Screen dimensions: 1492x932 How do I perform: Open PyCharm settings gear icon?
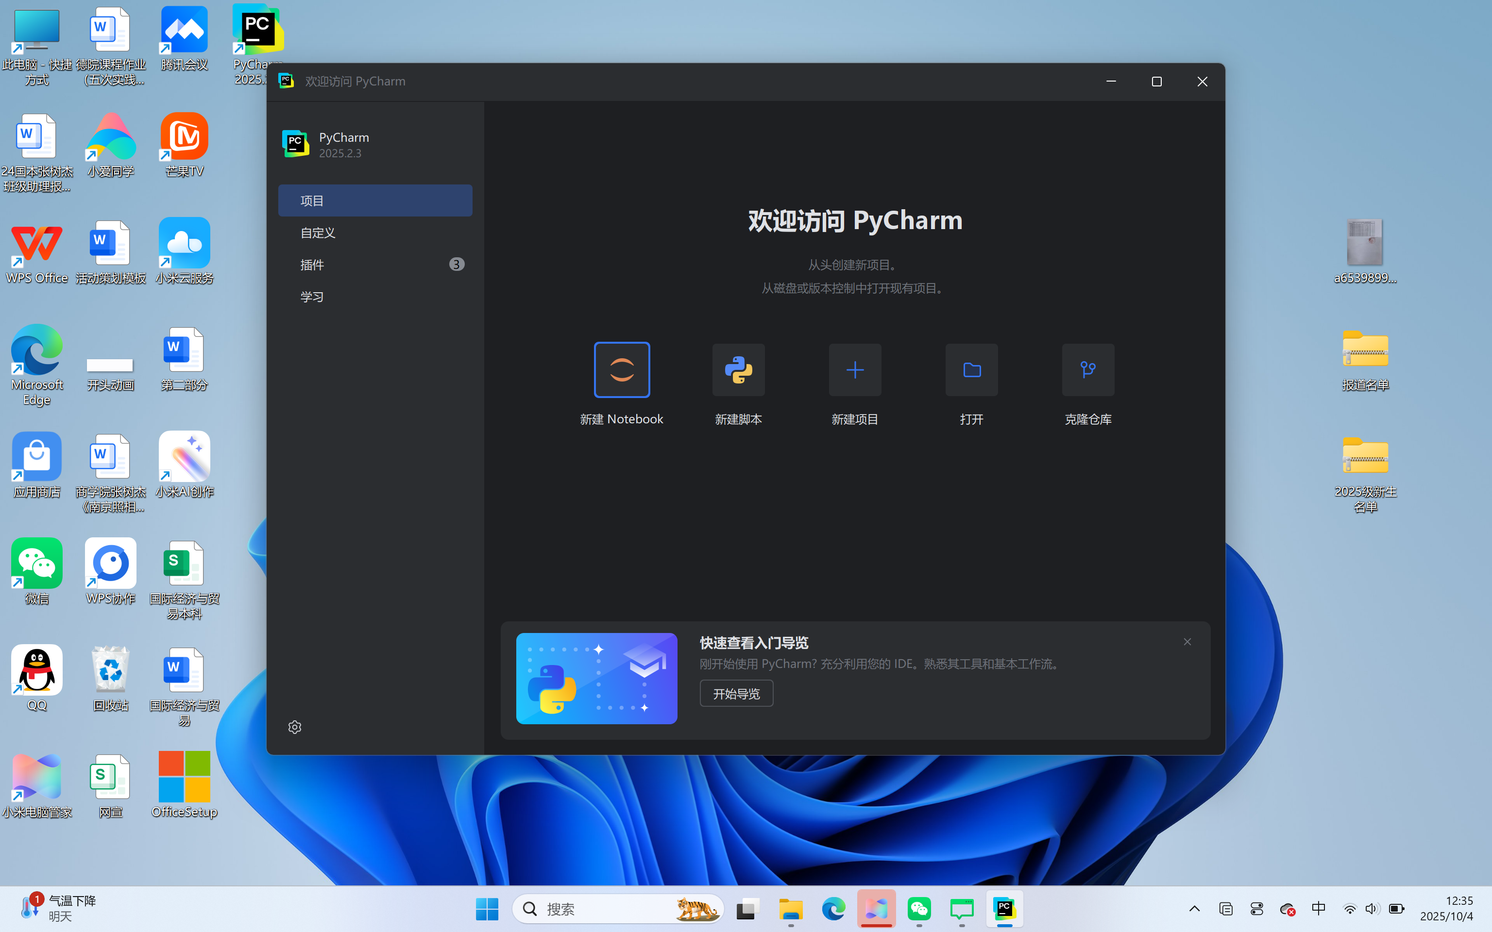tap(294, 727)
